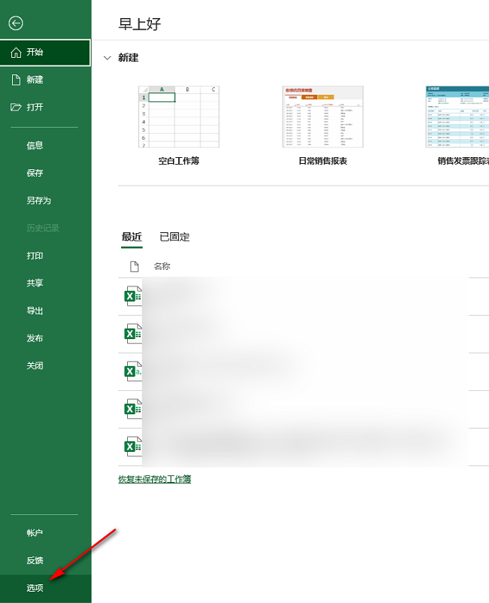
Task: Click the home icon beside 开始
Action: (16, 53)
